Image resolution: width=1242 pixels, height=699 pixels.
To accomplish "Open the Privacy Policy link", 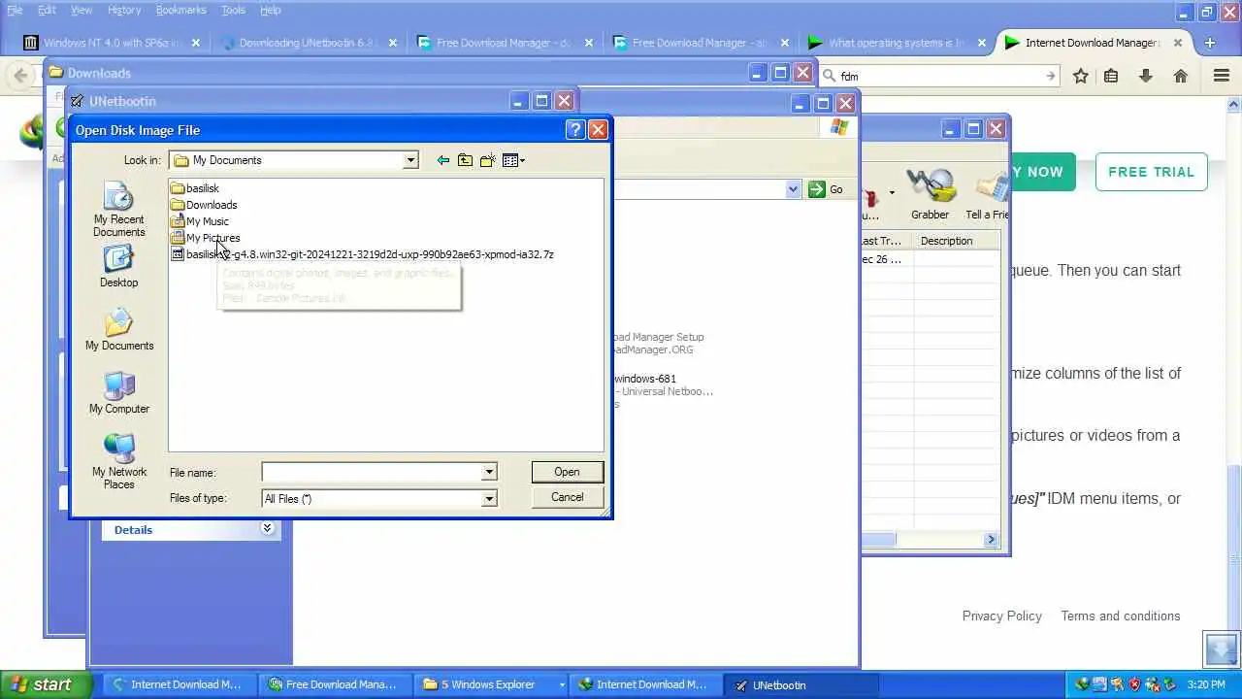I will 1001,616.
